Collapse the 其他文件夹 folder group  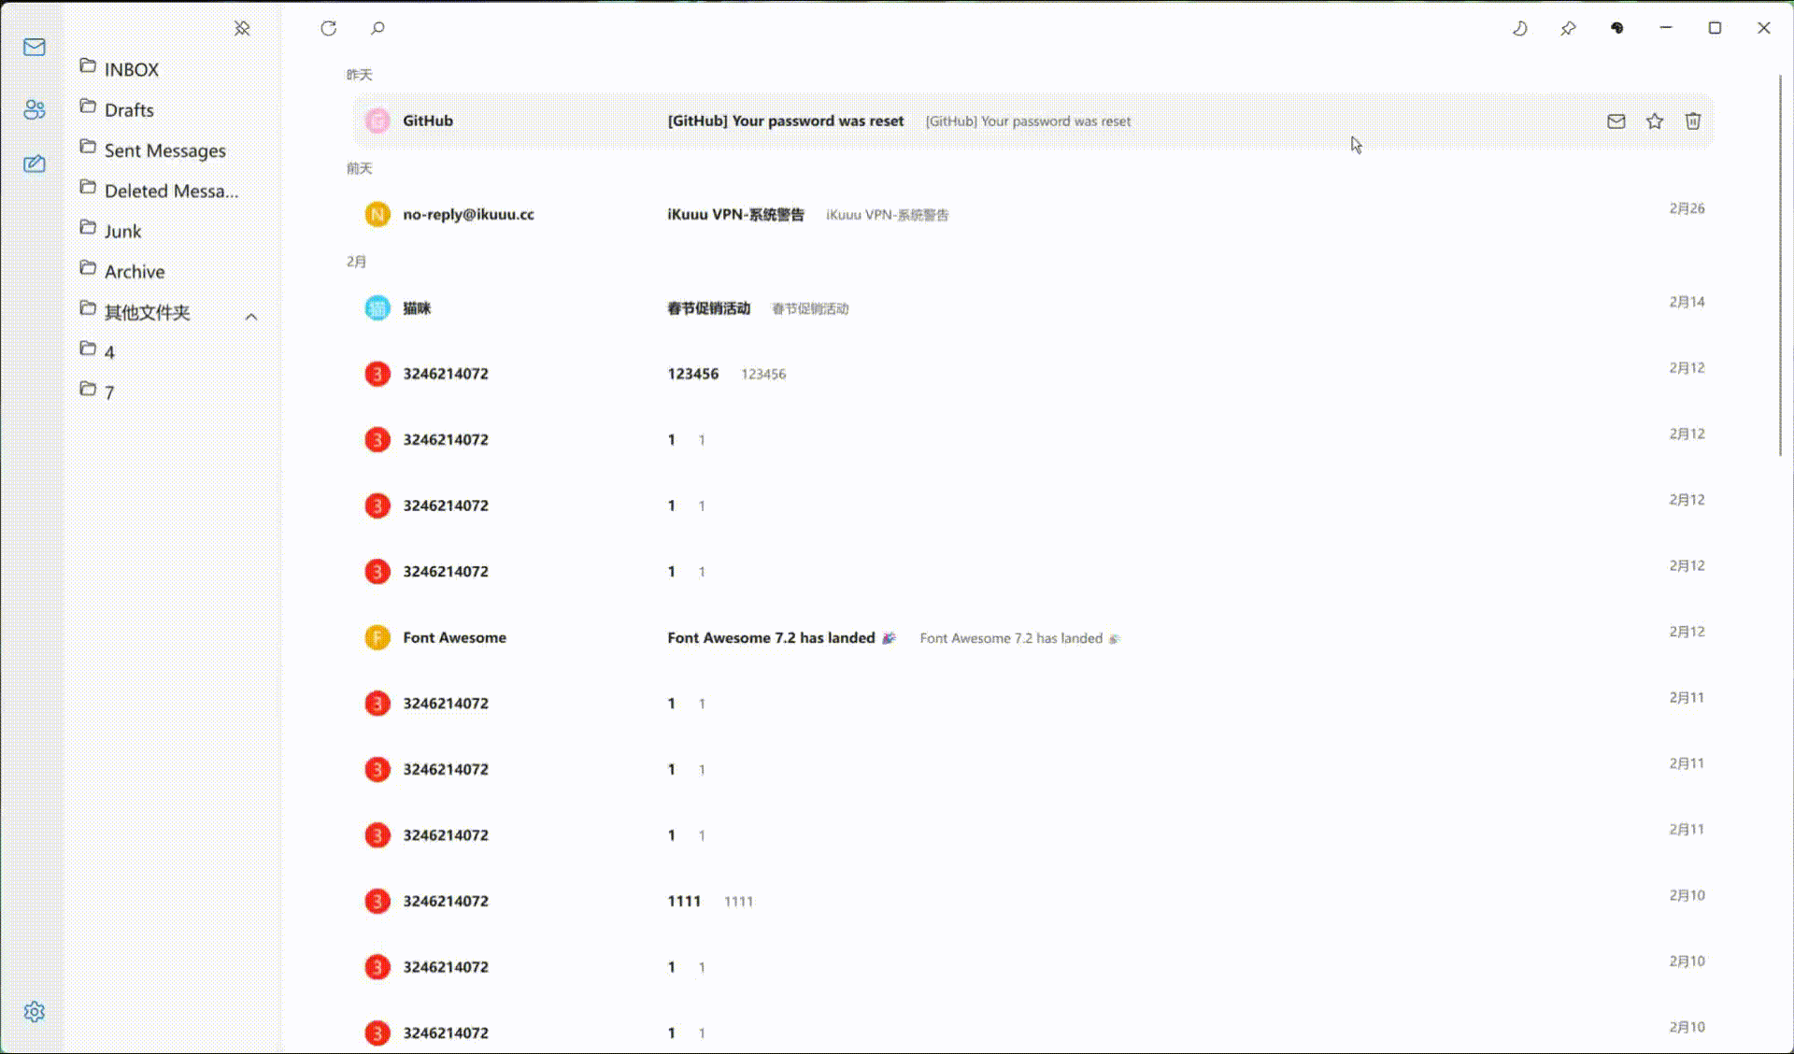[x=251, y=317]
